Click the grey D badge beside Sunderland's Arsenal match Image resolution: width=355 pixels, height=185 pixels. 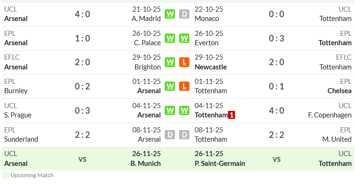[x=170, y=135]
